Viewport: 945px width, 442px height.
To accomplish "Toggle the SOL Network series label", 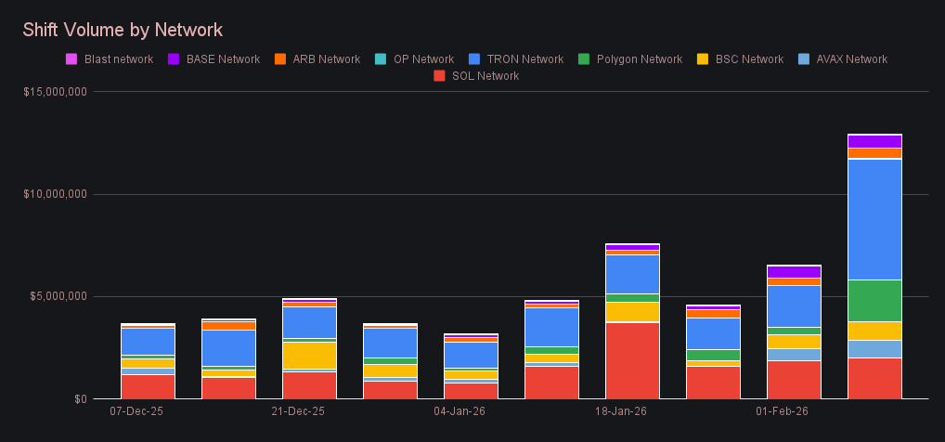I will click(x=485, y=76).
